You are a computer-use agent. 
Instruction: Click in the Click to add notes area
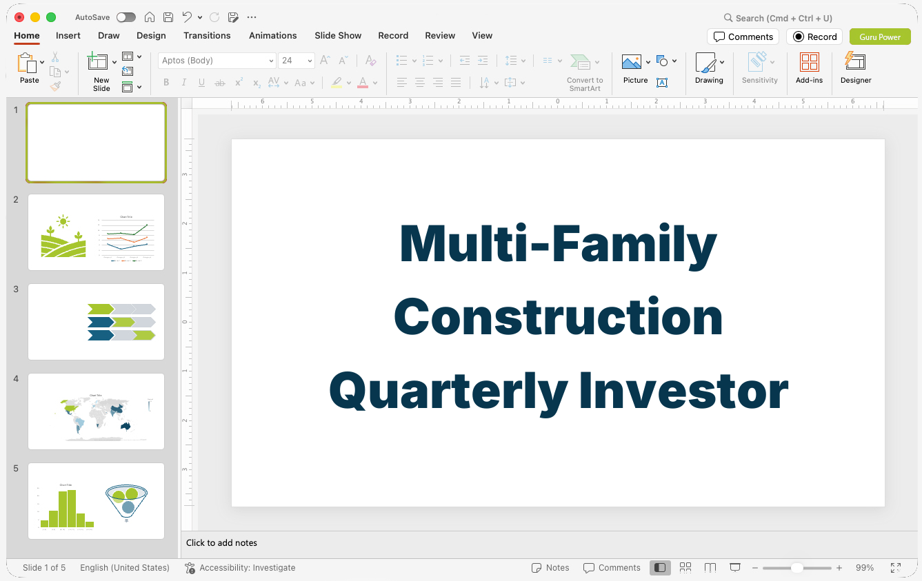click(x=549, y=543)
